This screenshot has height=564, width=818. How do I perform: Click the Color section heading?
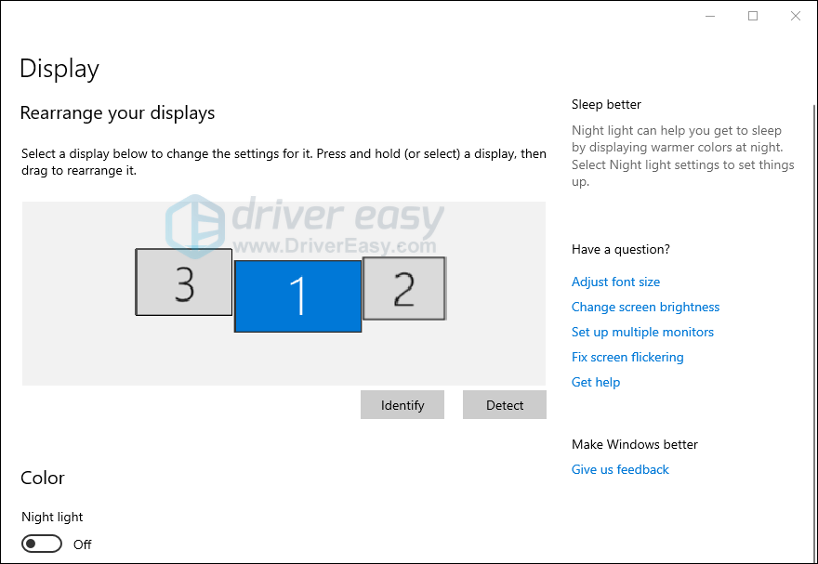click(x=43, y=478)
